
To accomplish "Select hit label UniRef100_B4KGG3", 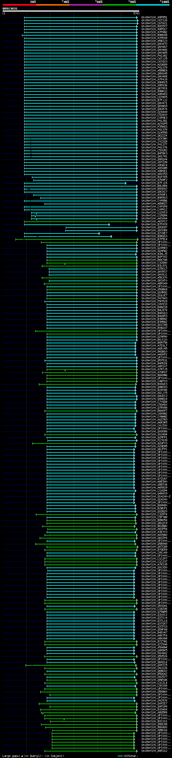I will 154,313.
